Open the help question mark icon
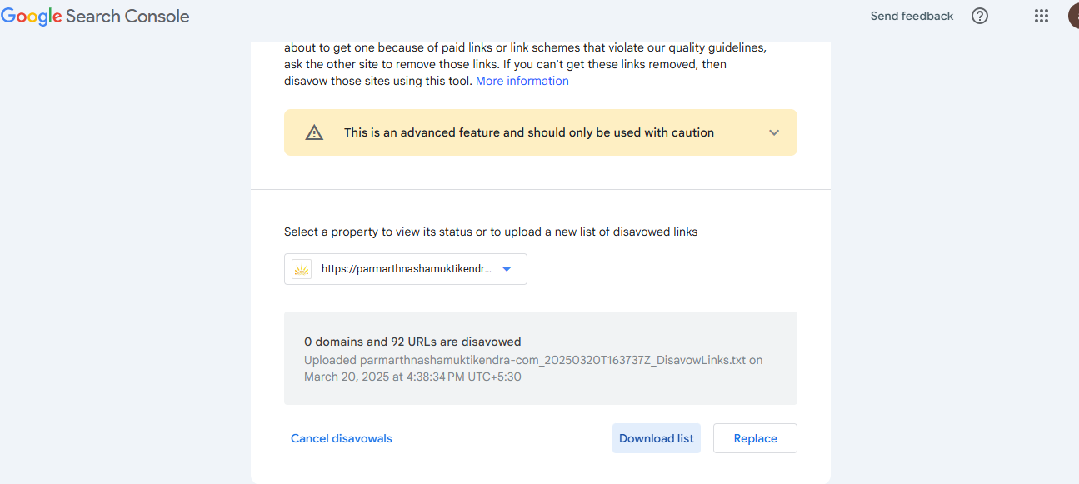 (x=980, y=16)
